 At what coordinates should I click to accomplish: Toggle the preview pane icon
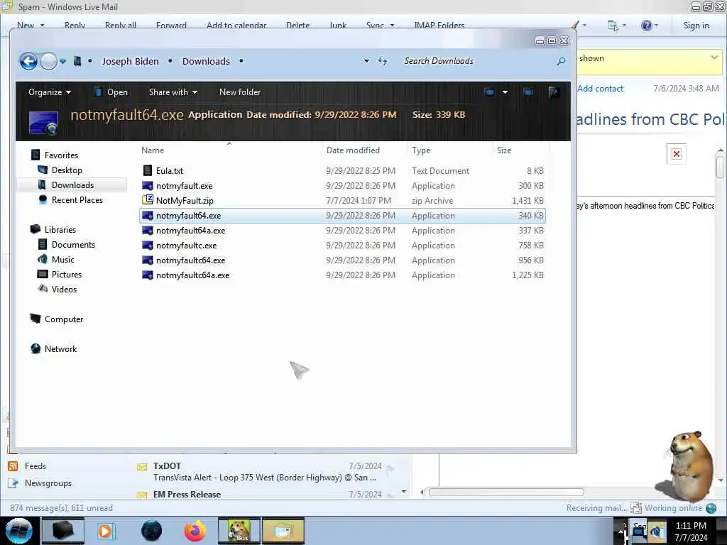(528, 92)
